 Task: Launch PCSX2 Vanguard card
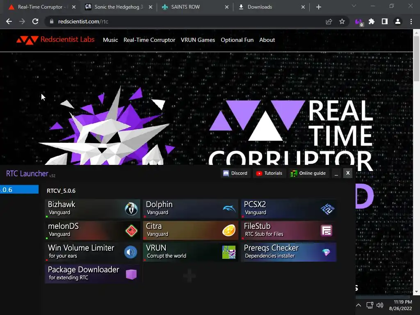click(288, 209)
